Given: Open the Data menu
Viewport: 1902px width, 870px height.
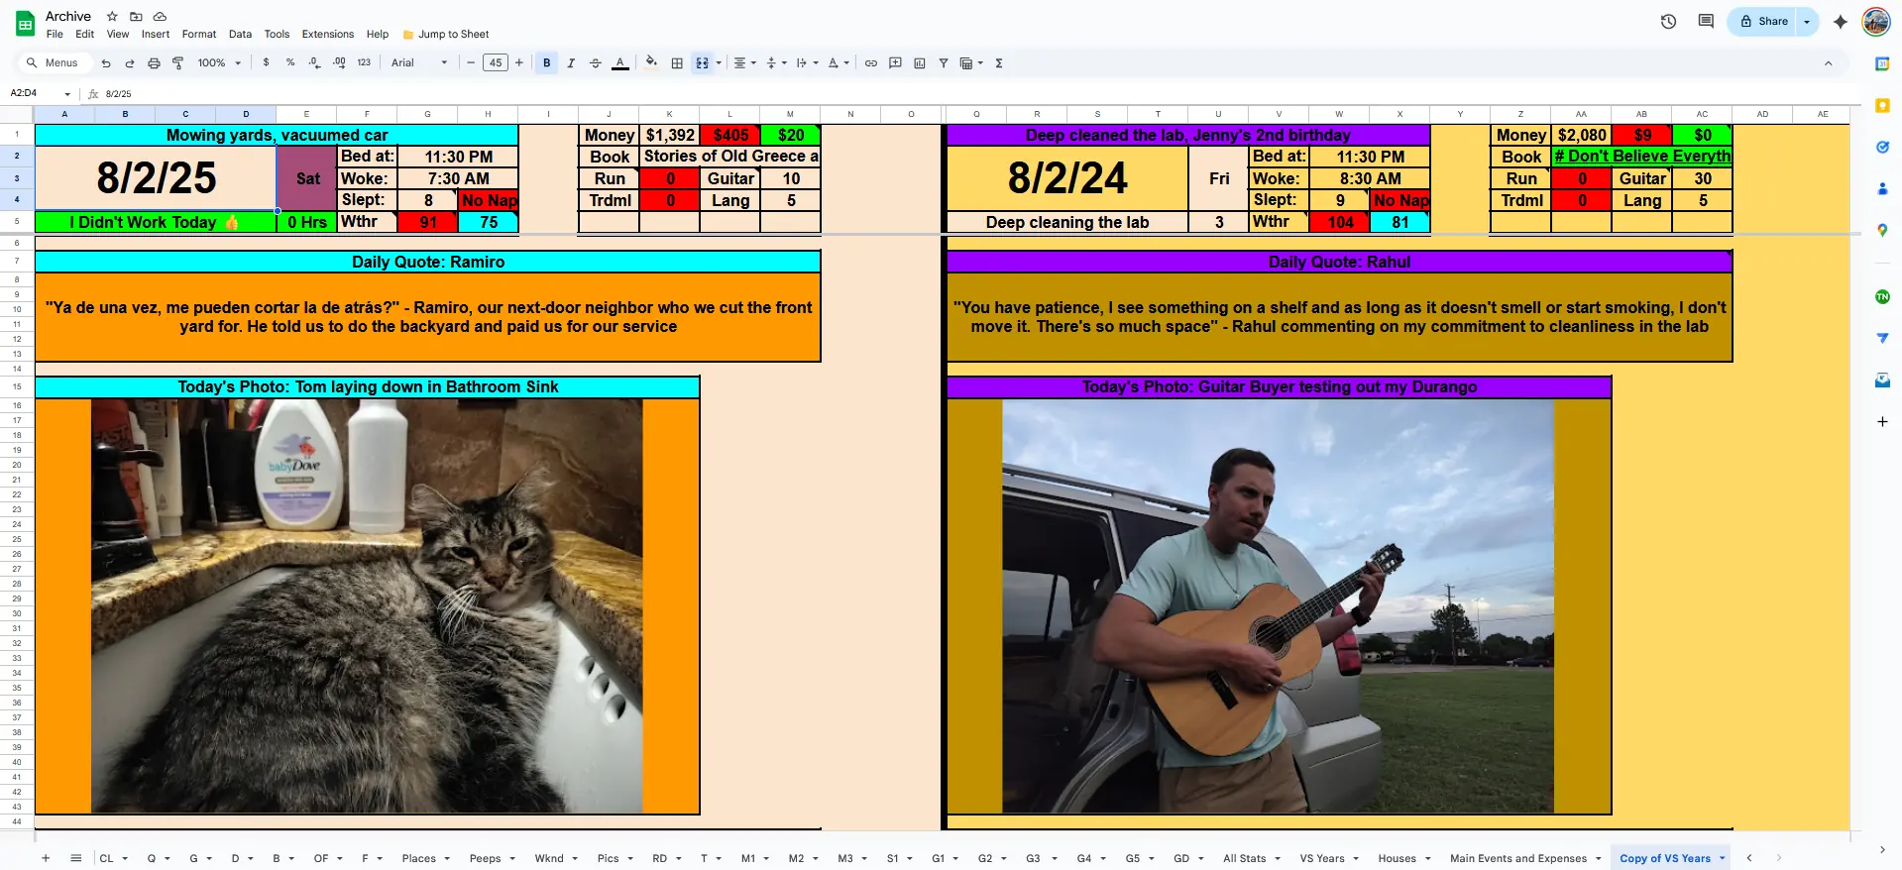Looking at the screenshot, I should (x=240, y=34).
